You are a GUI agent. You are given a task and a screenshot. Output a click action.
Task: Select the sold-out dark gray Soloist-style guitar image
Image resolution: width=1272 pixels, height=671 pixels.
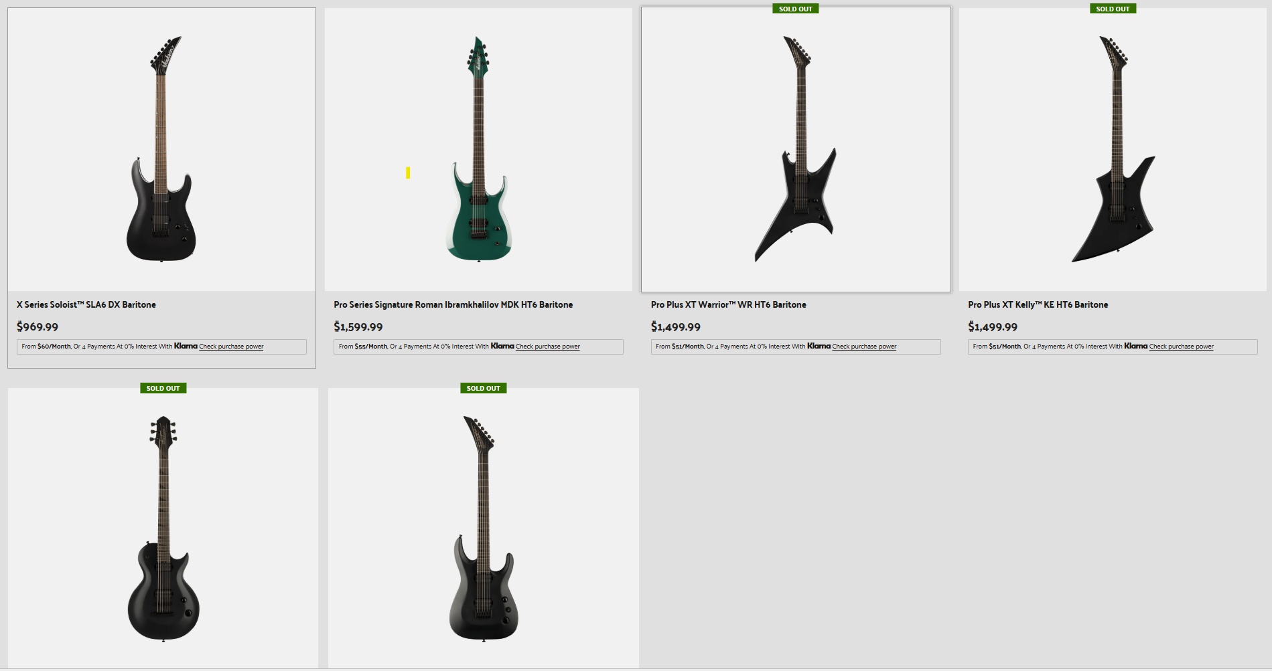point(483,528)
